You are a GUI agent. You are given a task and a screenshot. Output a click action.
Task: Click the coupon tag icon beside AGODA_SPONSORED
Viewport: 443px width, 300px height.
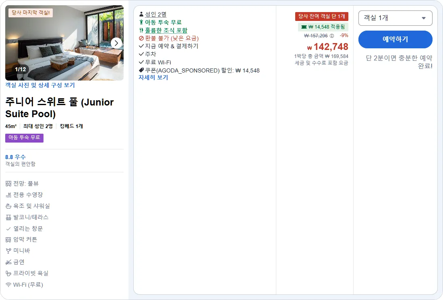pos(141,70)
